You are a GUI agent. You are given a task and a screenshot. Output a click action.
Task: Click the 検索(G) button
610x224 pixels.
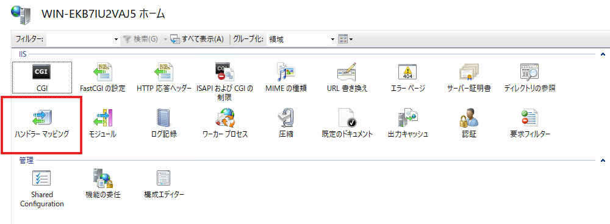click(x=141, y=39)
